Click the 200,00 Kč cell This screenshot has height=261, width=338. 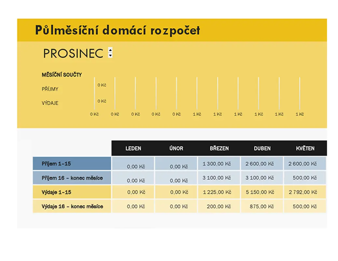pos(219,206)
